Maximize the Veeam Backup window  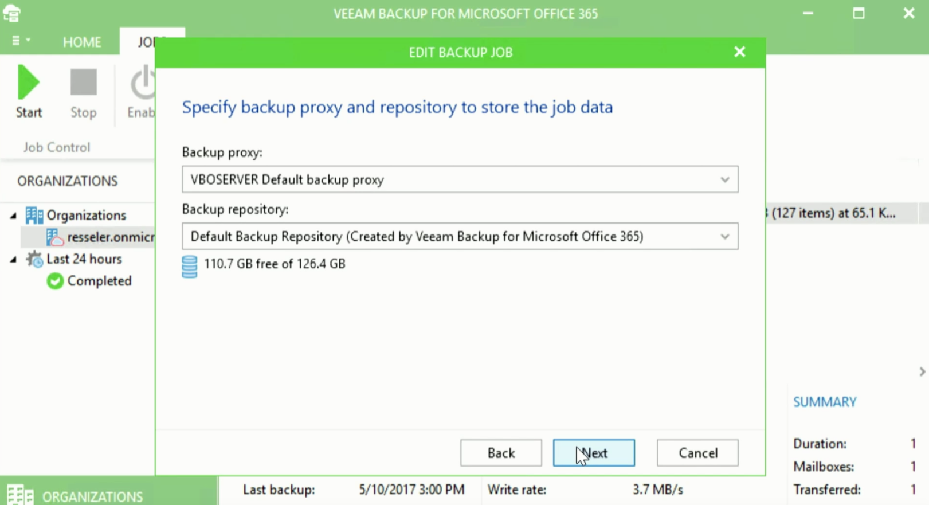(x=859, y=13)
